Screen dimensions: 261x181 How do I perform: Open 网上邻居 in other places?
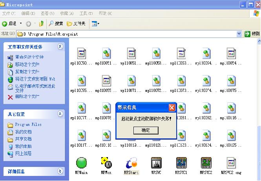click(23, 154)
